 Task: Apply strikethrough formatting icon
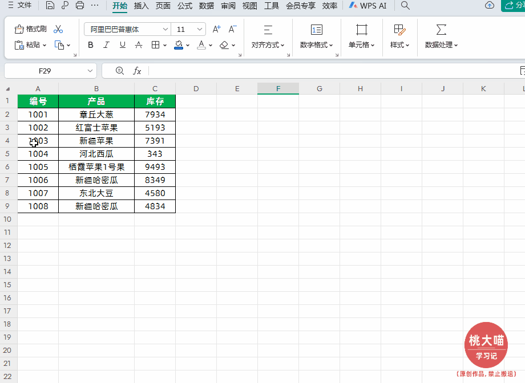point(139,45)
